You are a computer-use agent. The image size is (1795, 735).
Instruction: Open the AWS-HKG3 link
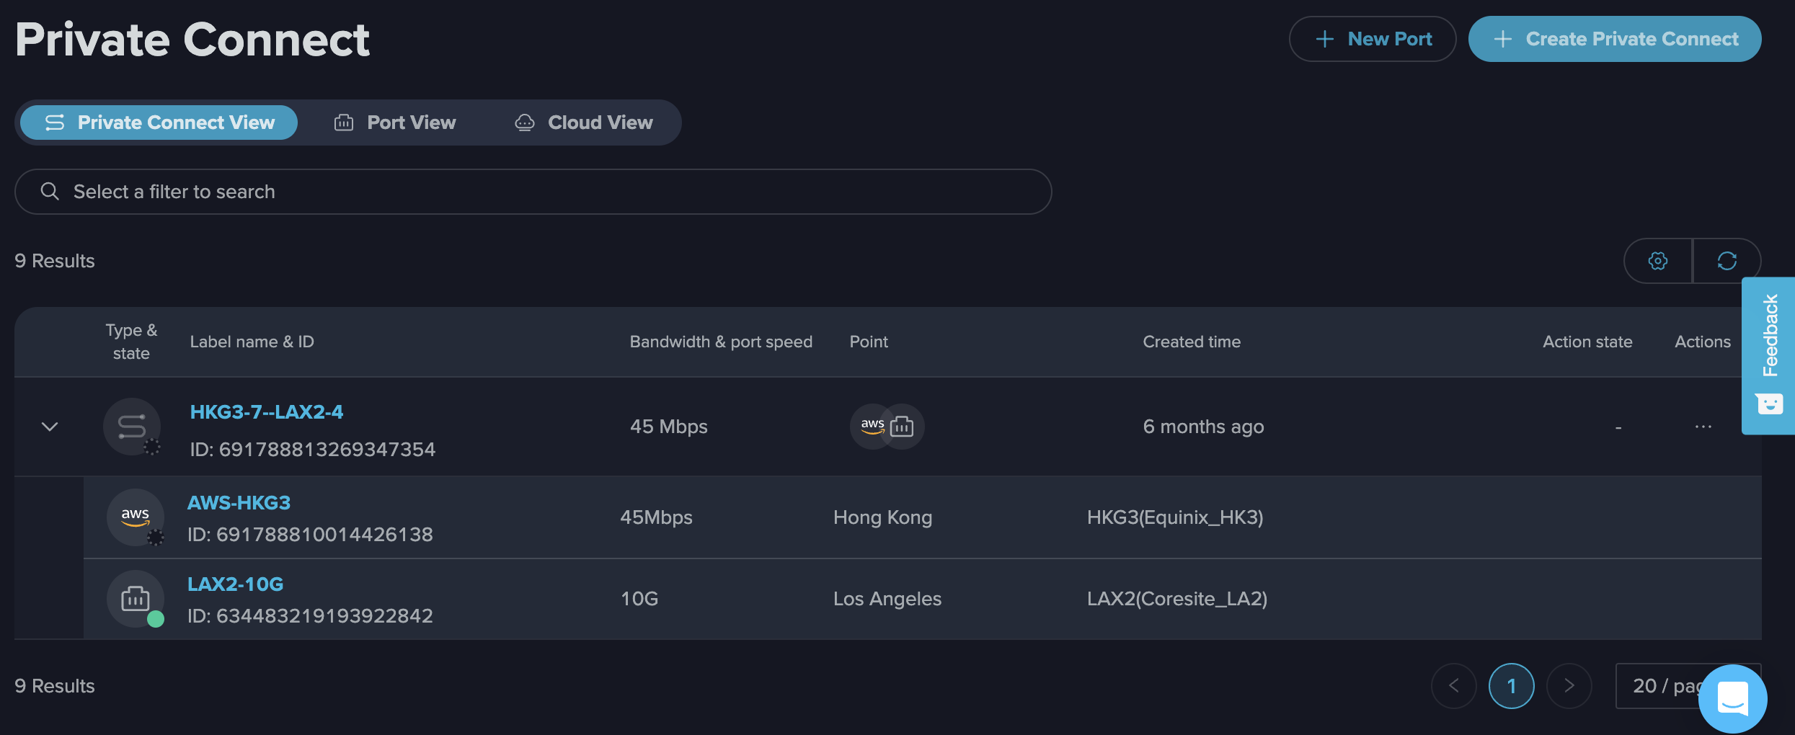point(239,503)
